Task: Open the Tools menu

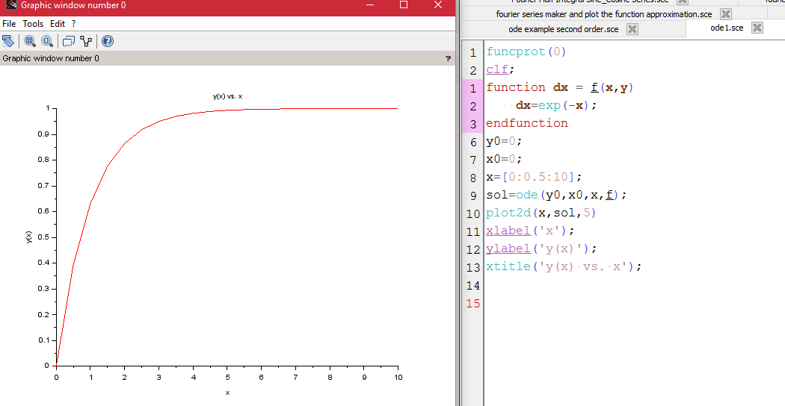Action: 33,24
